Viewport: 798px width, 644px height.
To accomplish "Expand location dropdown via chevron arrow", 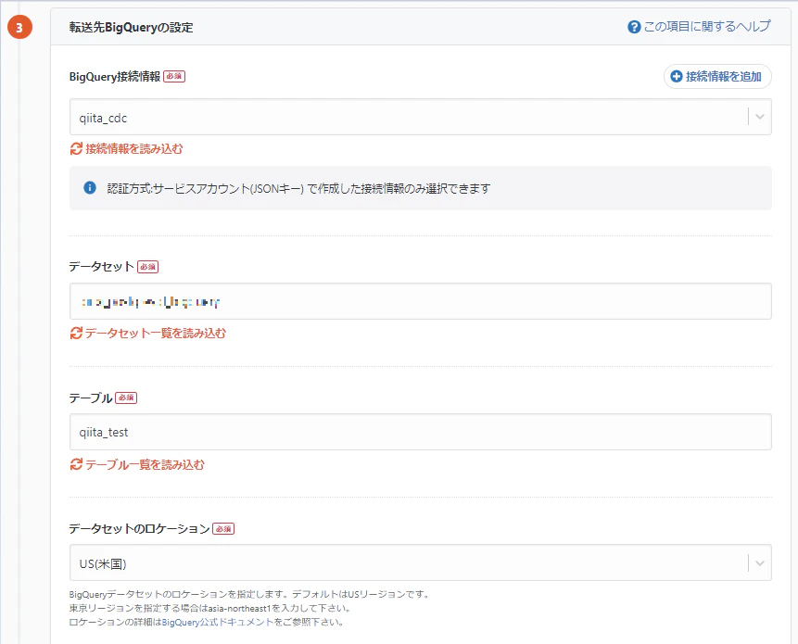I will [760, 563].
